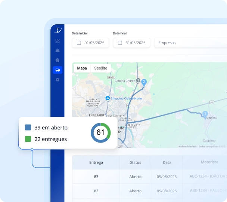Click map marker number 1 near Guapiaçu
227x202 pixels.
pos(205,114)
